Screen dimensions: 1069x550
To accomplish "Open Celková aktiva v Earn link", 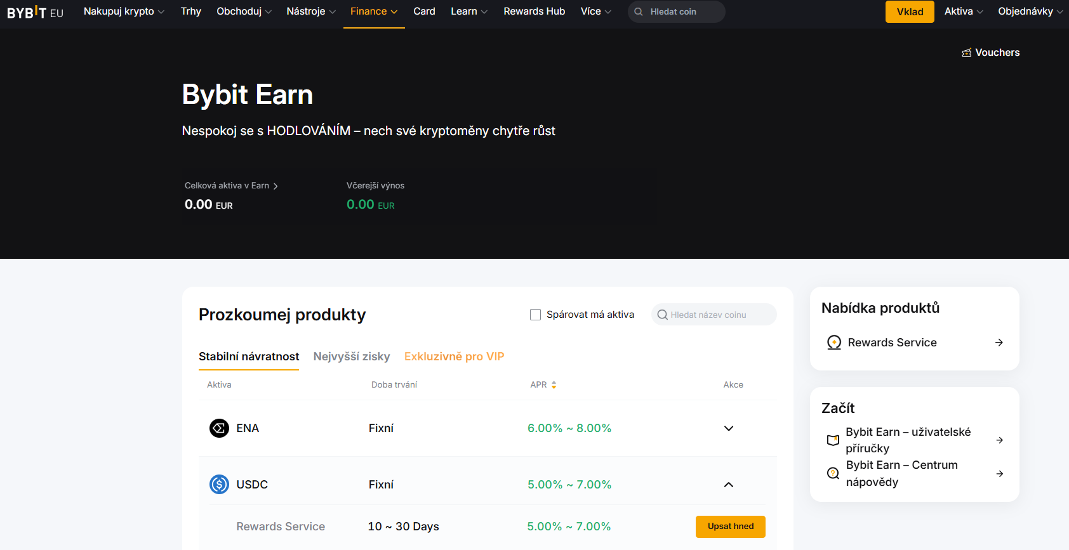I will click(231, 186).
